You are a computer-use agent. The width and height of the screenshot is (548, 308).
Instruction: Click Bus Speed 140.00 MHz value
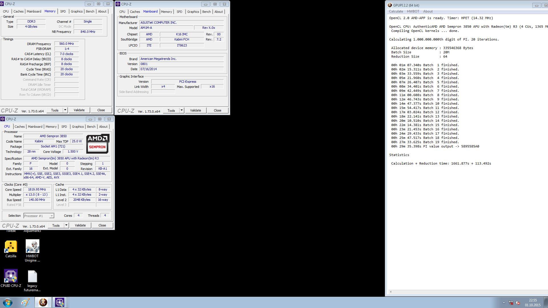pyautogui.click(x=37, y=200)
